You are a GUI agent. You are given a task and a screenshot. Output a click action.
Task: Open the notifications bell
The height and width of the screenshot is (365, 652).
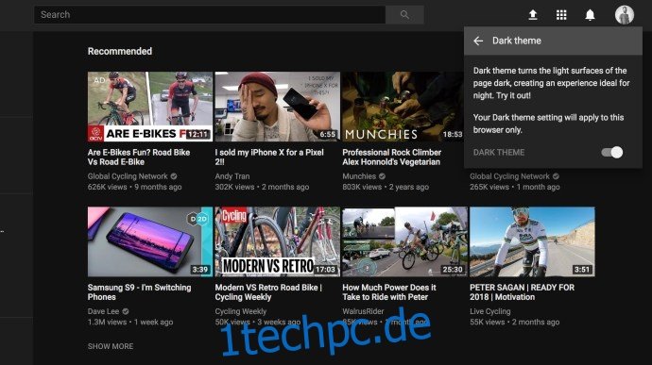click(590, 15)
